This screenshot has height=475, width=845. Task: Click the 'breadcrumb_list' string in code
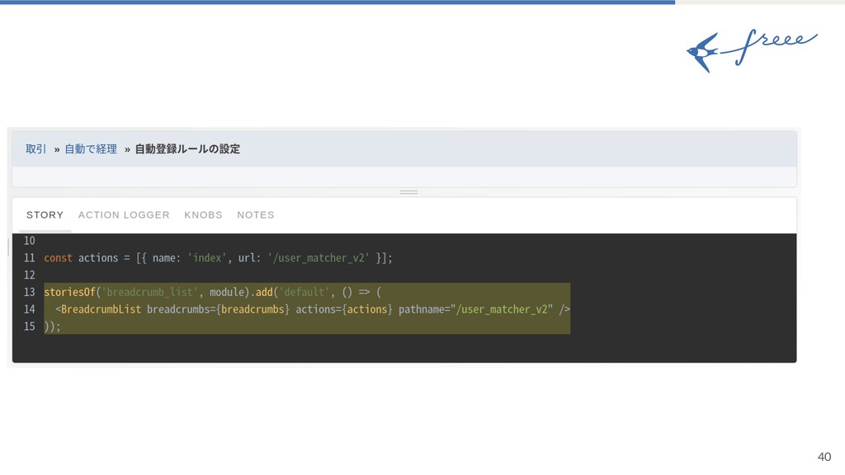150,292
